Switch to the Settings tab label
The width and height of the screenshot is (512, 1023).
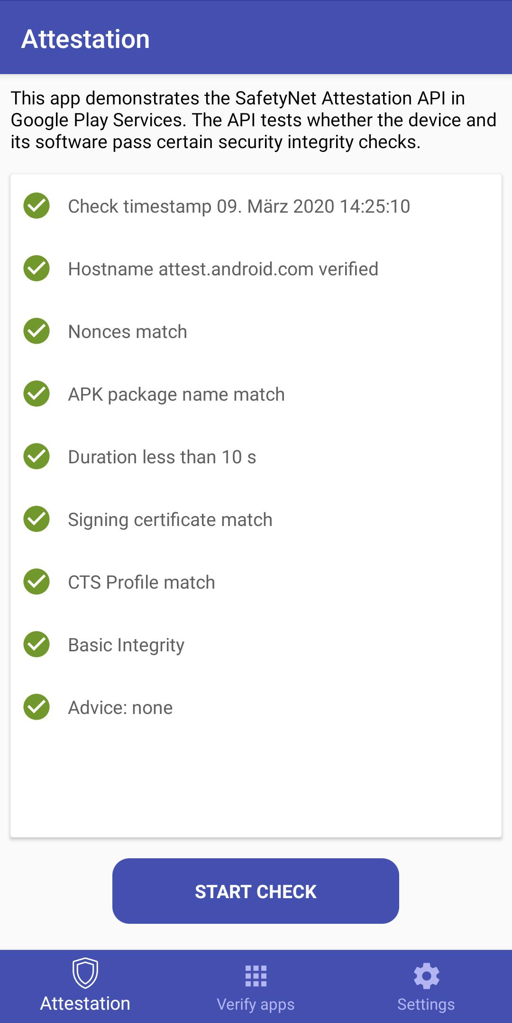(426, 1004)
